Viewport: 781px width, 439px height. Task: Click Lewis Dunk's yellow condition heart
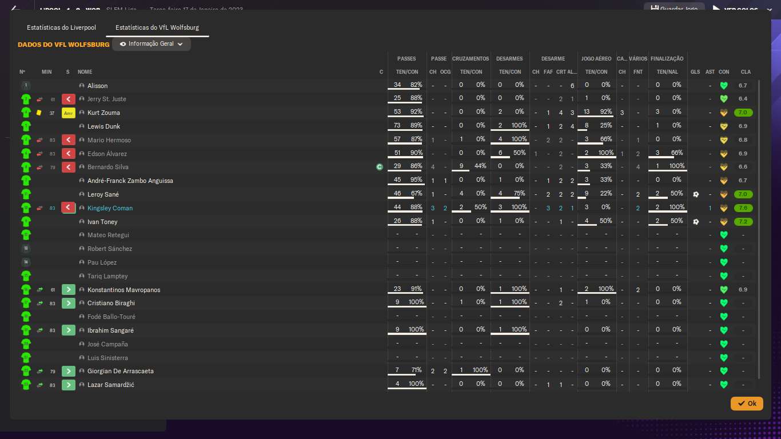click(x=724, y=126)
